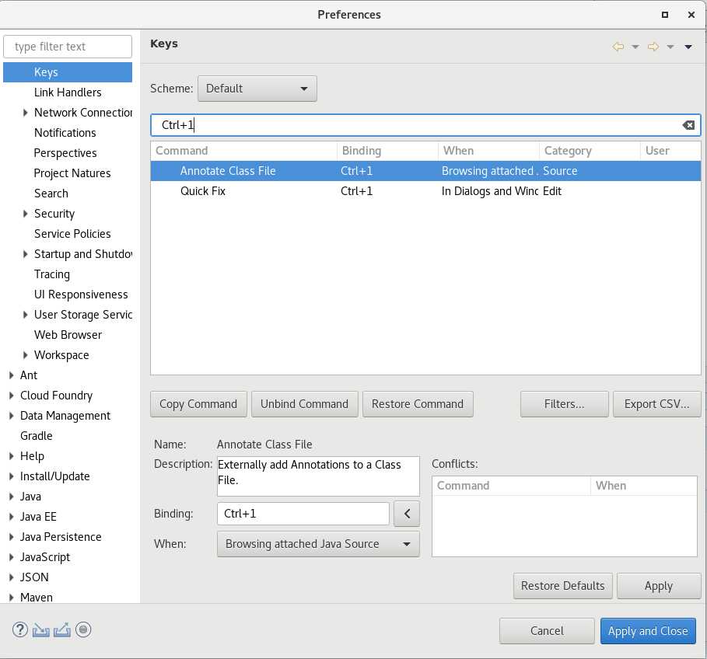Expand the Ant preferences node
Image resolution: width=707 pixels, height=659 pixels.
pos(11,375)
